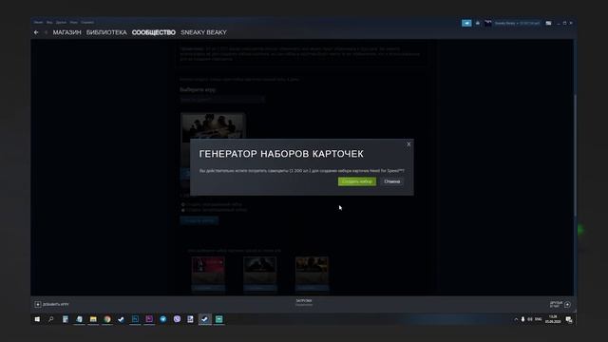Open the БИБЛИОТЕКА tab
The image size is (608, 342).
click(x=106, y=32)
